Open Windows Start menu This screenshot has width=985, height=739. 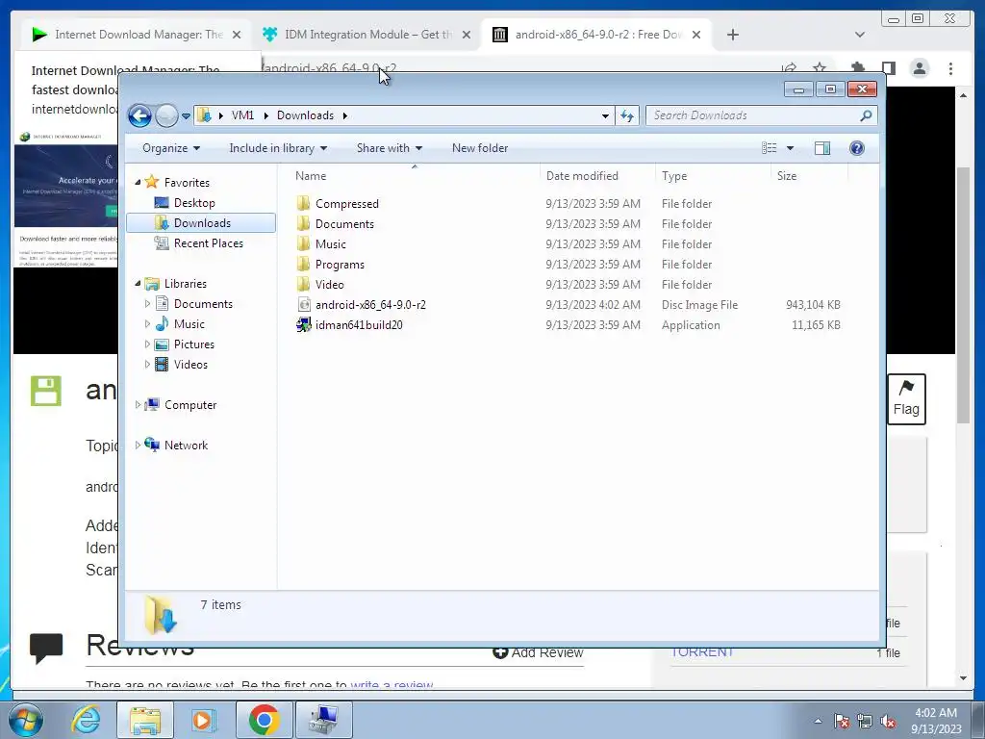click(26, 720)
